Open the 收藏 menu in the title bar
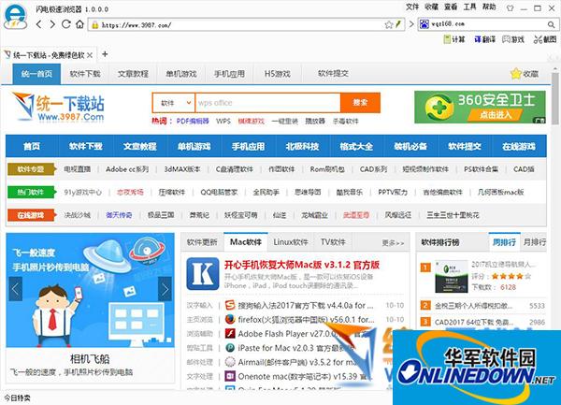561x405 pixels. pyautogui.click(x=431, y=7)
